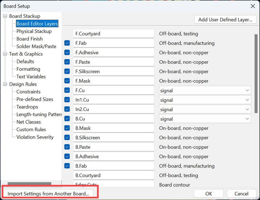
Task: Click the In2.Cu layer name field
Action: click(114, 109)
